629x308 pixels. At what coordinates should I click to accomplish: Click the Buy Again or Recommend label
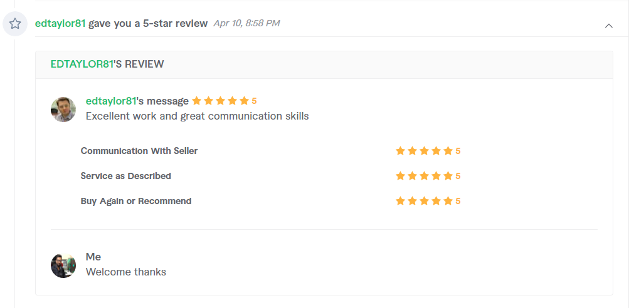[x=136, y=201]
